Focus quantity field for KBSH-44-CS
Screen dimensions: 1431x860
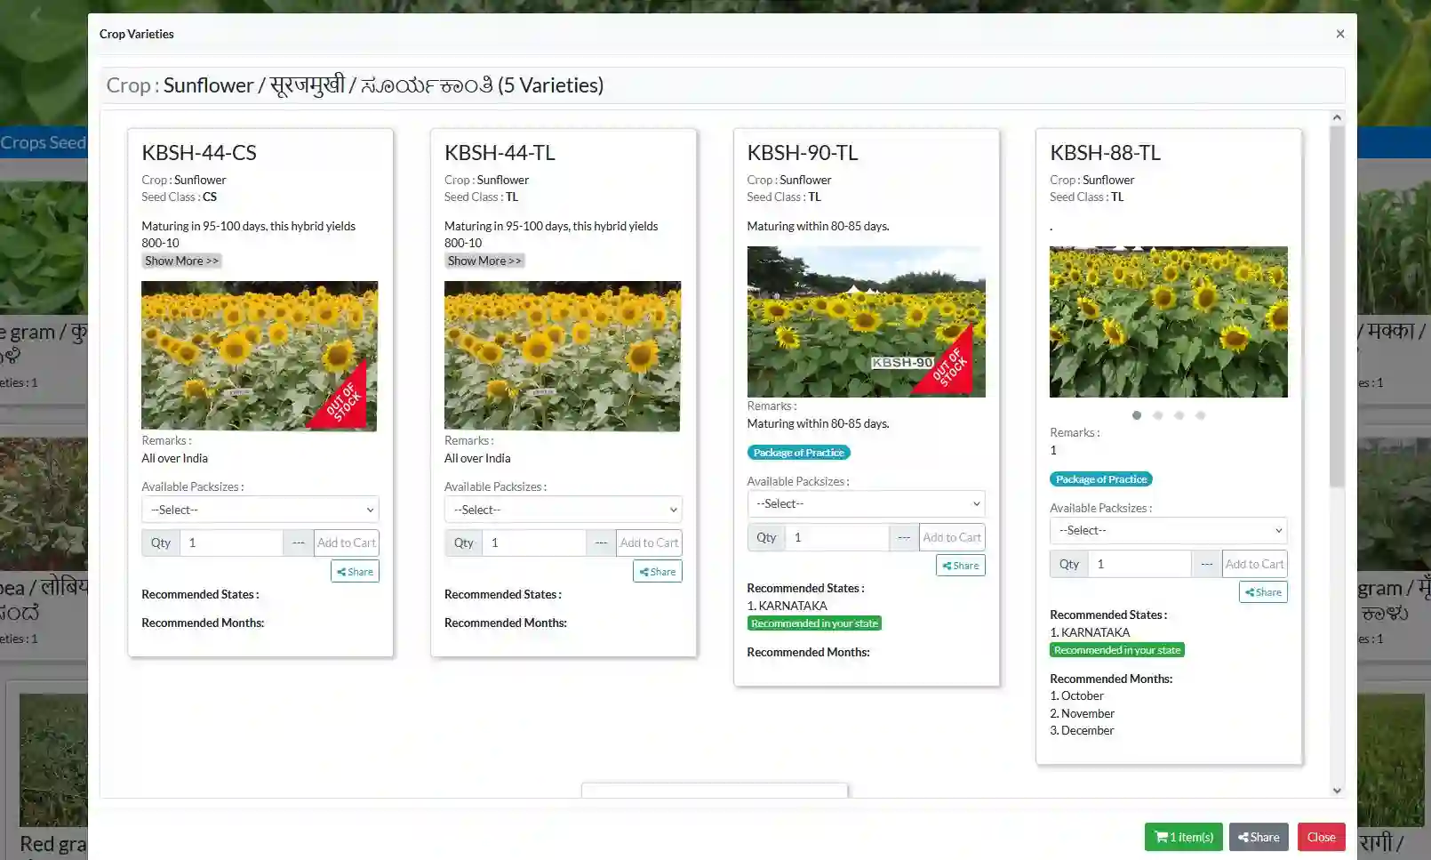[x=231, y=543]
